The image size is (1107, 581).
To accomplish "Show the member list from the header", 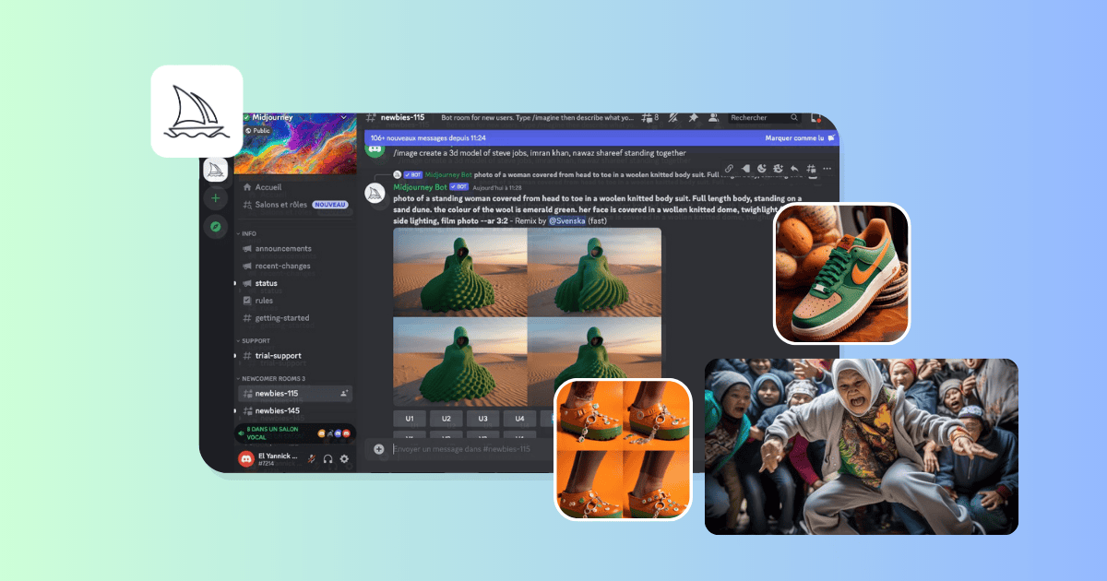I will [x=713, y=118].
